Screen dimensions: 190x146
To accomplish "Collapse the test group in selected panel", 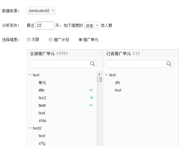I will [106, 75].
